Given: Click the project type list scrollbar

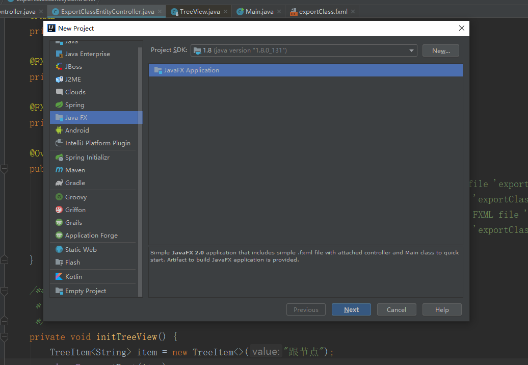Looking at the screenshot, I should [140, 172].
